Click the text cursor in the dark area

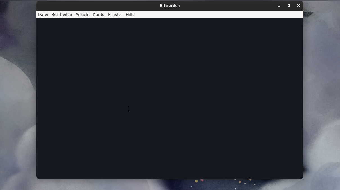[129, 108]
